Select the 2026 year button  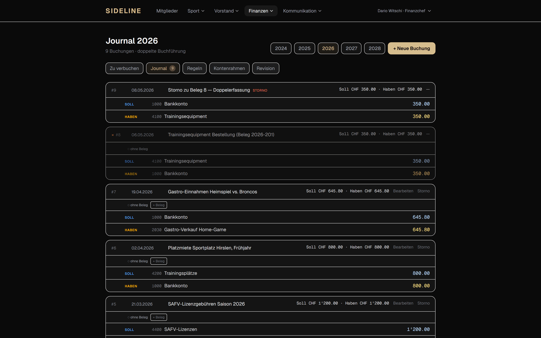pyautogui.click(x=328, y=48)
